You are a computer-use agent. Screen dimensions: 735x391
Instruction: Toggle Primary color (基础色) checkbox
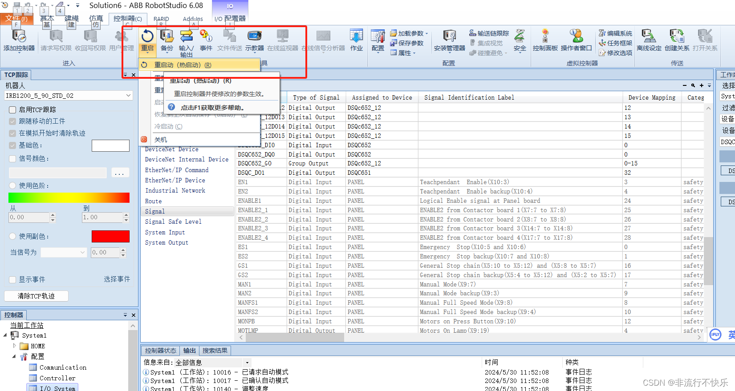(x=12, y=145)
